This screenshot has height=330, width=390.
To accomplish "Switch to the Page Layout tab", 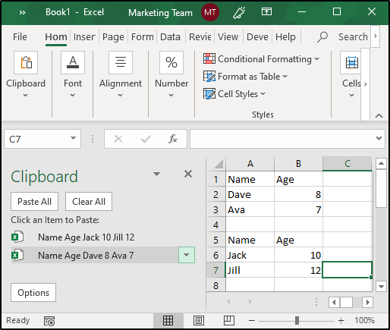I will pyautogui.click(x=113, y=37).
